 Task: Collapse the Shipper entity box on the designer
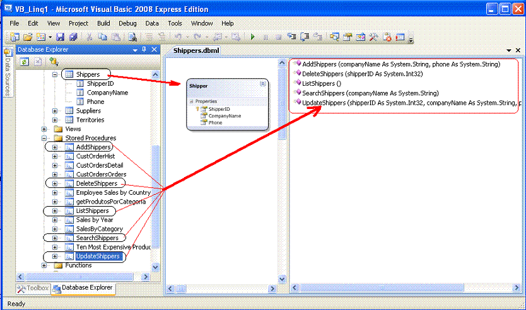(x=263, y=84)
